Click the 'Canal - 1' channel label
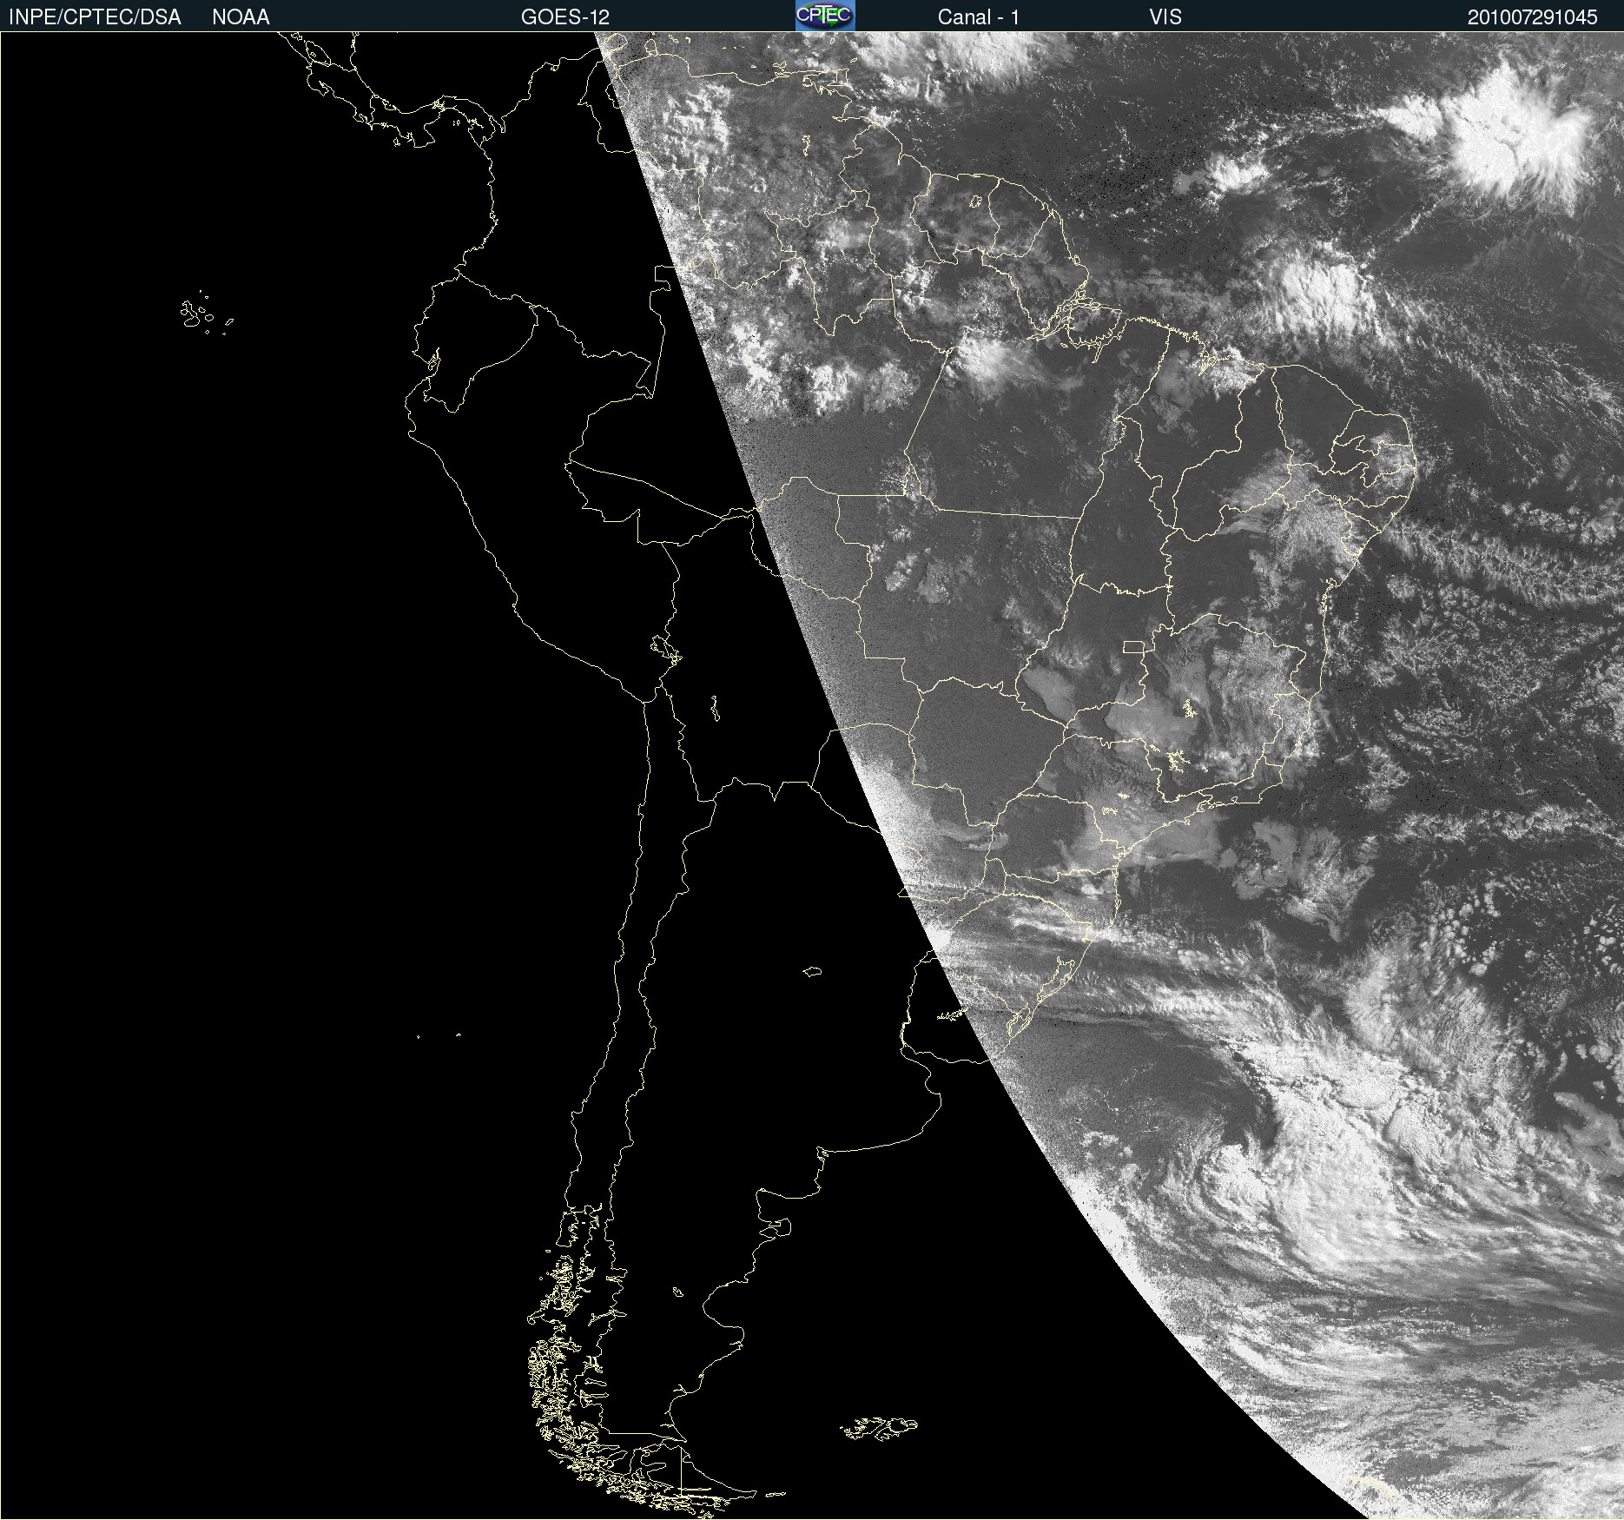Viewport: 1624px width, 1520px height. click(979, 17)
